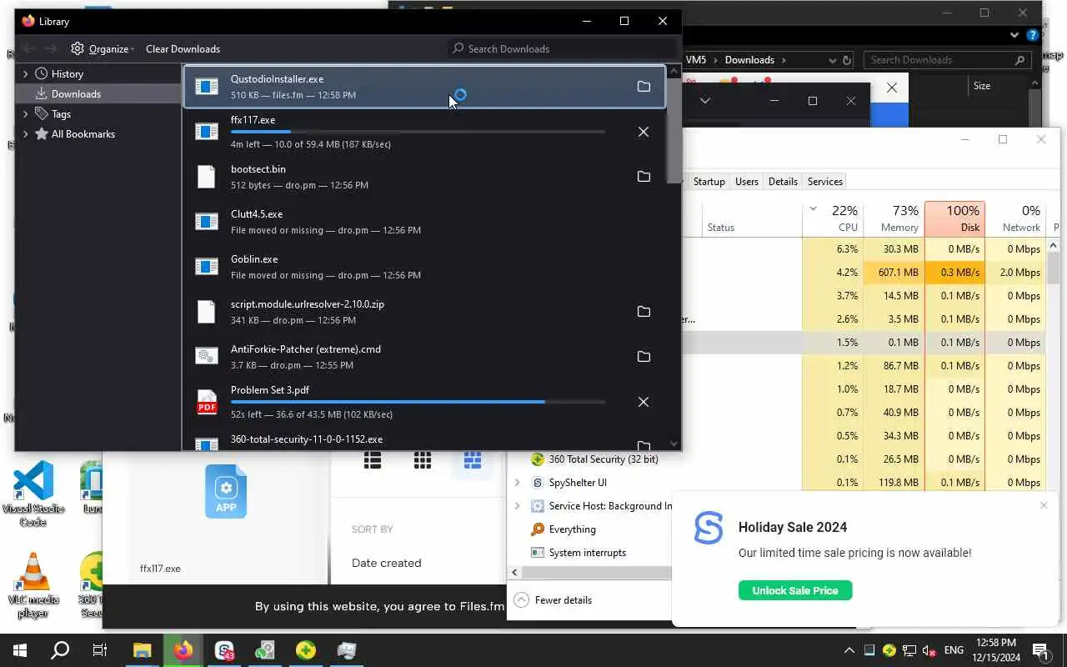Viewport: 1067px width, 667px height.
Task: Open VLC media player desktop shortcut
Action: (33, 585)
